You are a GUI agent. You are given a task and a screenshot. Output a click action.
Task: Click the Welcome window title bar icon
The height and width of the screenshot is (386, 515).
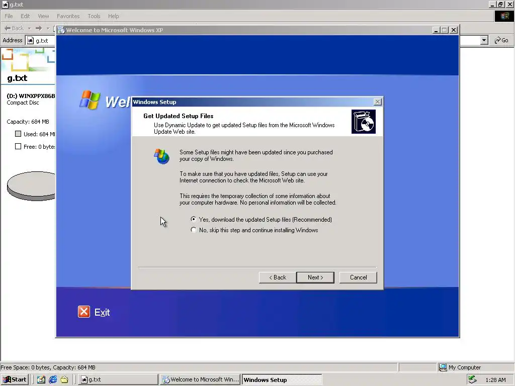coord(61,30)
